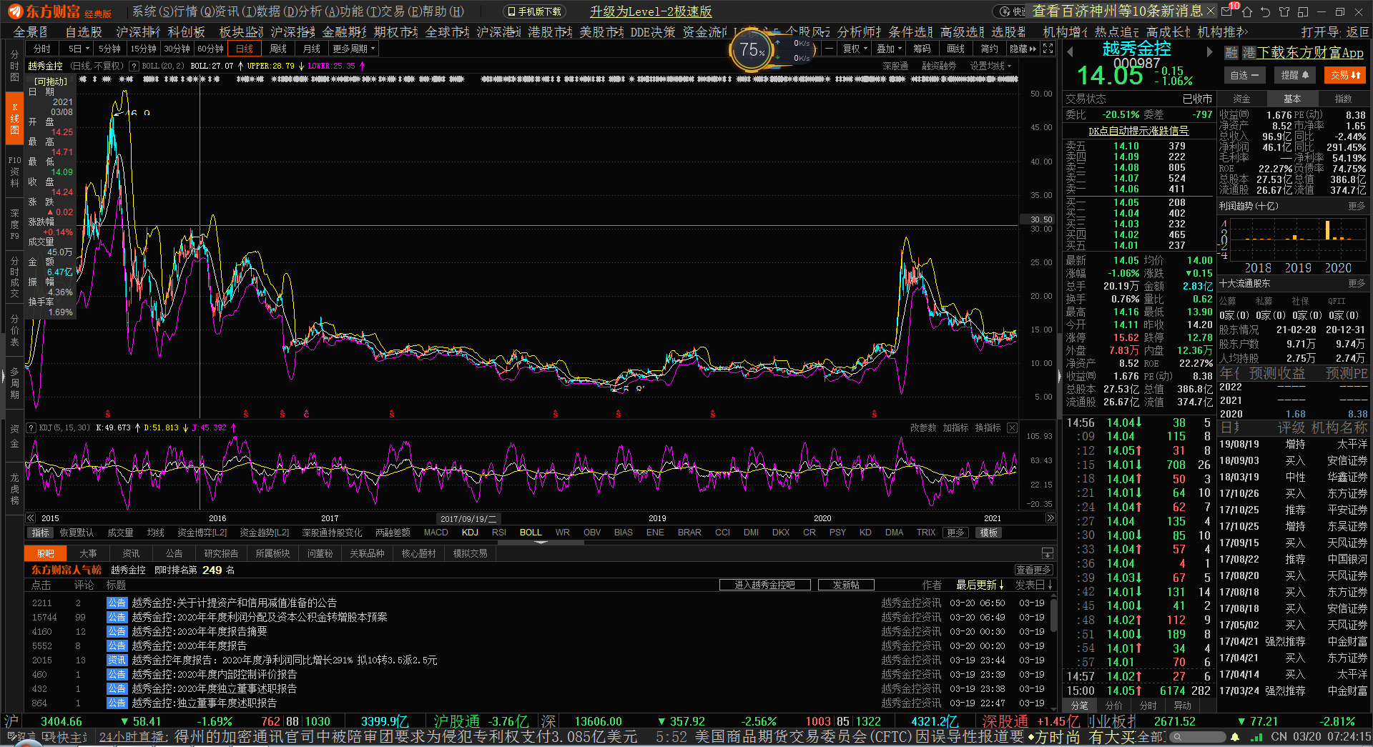The image size is (1373, 747).
Task: Sort posts by 最后更新 column
Action: coord(980,585)
